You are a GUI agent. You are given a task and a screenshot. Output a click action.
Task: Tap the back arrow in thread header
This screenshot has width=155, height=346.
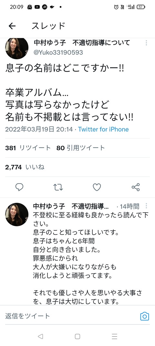pyautogui.click(x=12, y=26)
